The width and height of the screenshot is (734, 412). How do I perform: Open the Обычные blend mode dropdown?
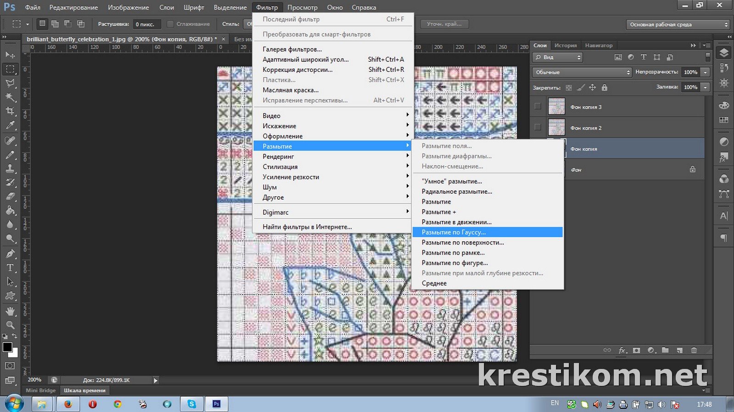point(582,72)
